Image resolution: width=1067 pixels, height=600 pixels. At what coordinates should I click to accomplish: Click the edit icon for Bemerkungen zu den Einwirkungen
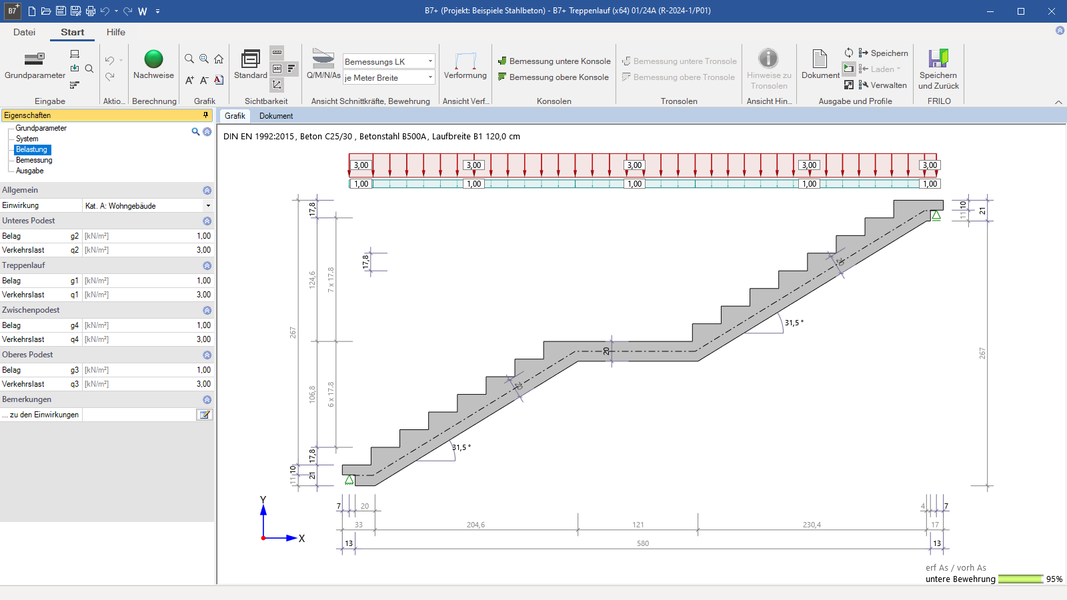pos(205,415)
